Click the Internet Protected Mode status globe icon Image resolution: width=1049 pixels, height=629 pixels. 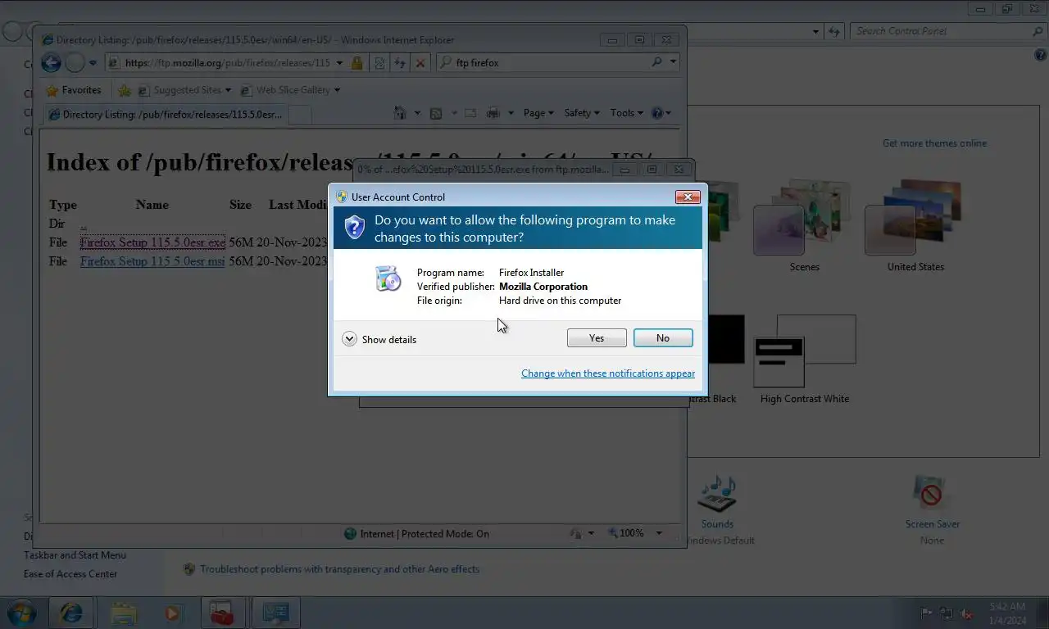351,533
